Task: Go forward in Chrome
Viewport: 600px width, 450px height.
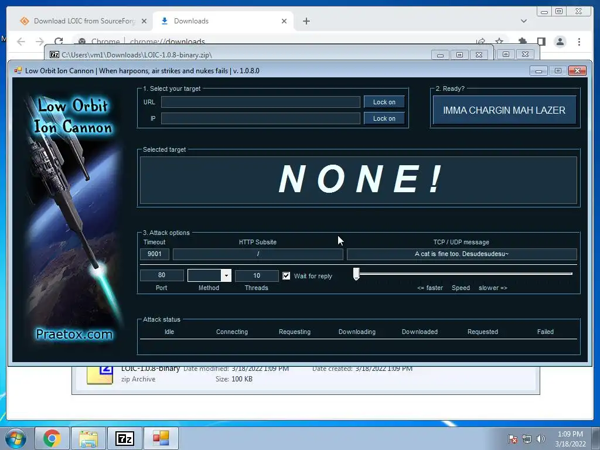Action: click(40, 42)
